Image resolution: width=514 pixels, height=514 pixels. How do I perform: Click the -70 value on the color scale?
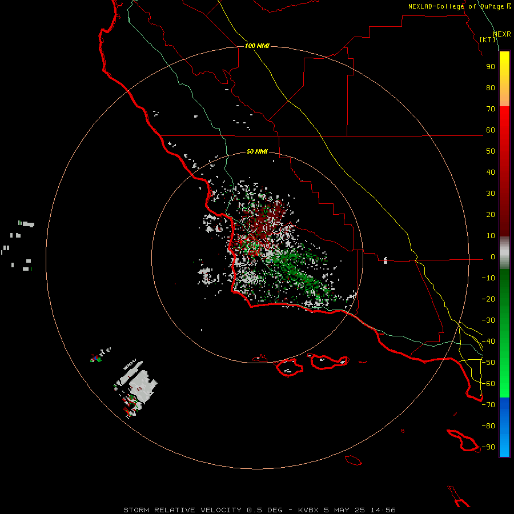[x=488, y=405]
